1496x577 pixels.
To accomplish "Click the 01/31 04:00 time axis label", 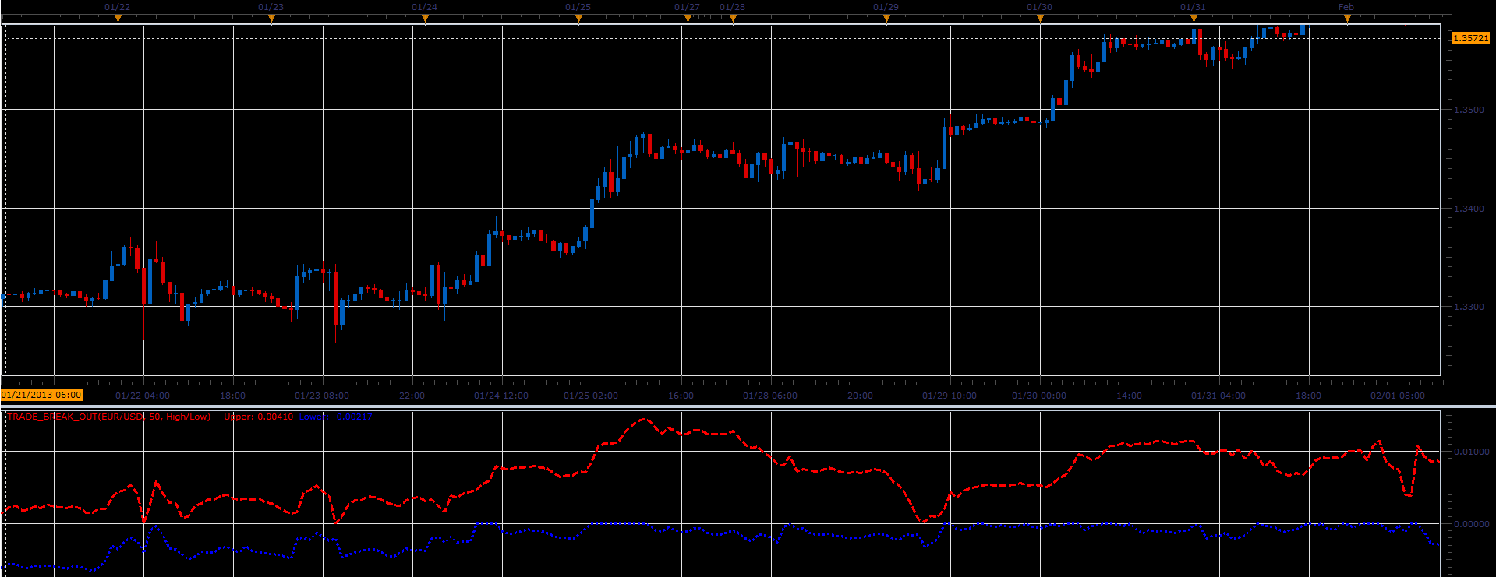I will 1218,396.
